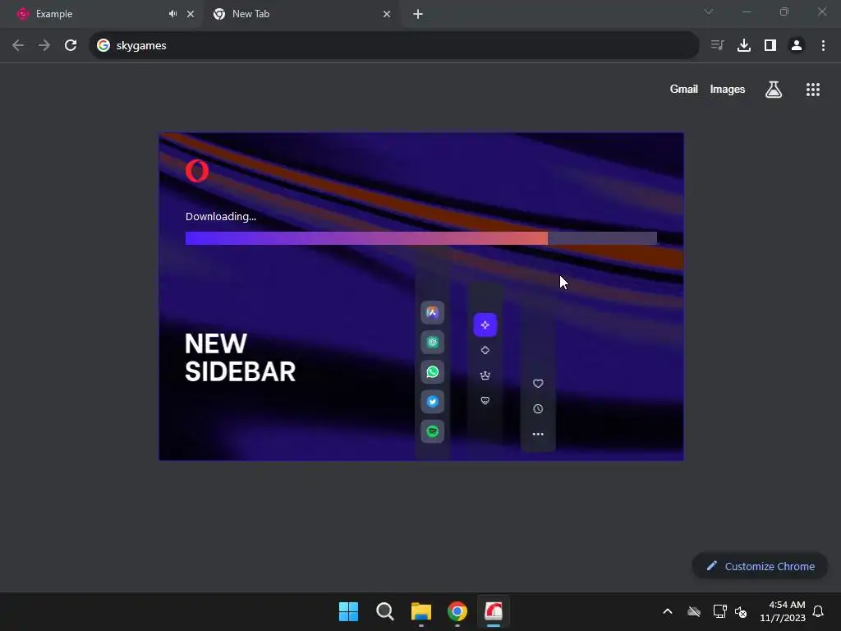
Task: Click the heart icon in right sidebar
Action: 538,383
